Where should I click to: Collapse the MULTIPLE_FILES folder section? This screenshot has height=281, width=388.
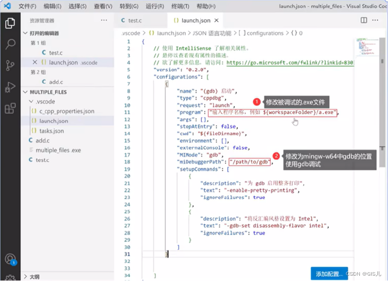click(25, 92)
